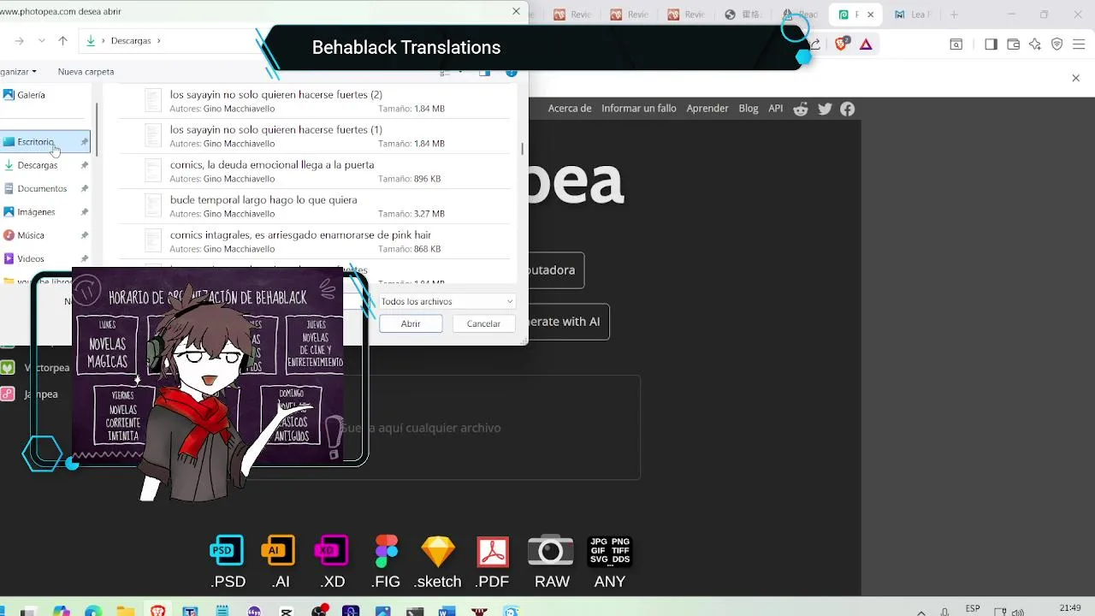Visit Photopea's Twitter page icon
Screen dimensions: 1095x616
pos(825,109)
